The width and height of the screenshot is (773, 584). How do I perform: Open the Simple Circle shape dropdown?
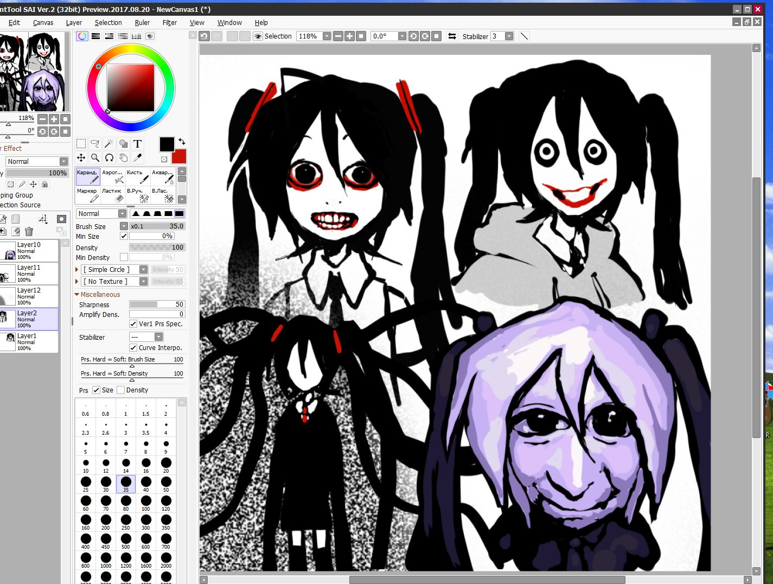(143, 269)
